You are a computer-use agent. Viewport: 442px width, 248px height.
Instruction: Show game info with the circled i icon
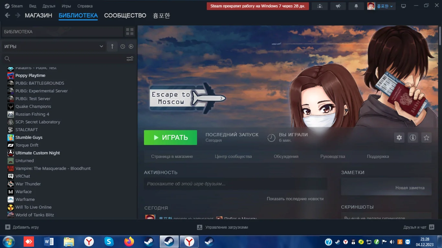(x=413, y=138)
